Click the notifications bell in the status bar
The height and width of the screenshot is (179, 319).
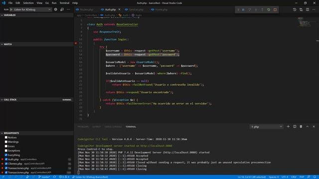pyautogui.click(x=315, y=177)
